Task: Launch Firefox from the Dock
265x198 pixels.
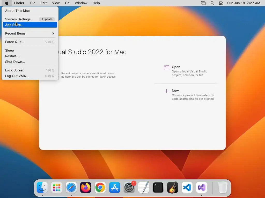Action: tap(85, 187)
